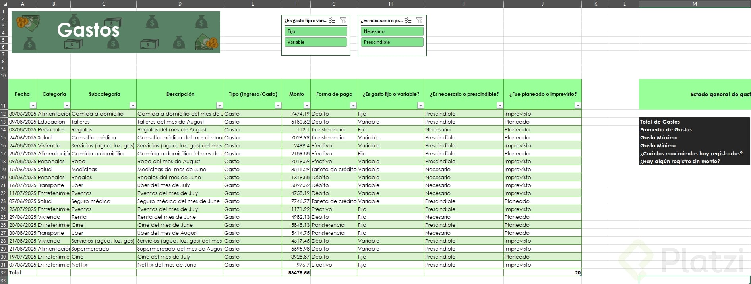
Task: Open the Forma de pago filter dropdown
Action: (x=353, y=106)
